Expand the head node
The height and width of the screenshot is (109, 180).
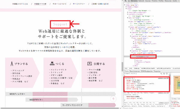click(x=126, y=7)
